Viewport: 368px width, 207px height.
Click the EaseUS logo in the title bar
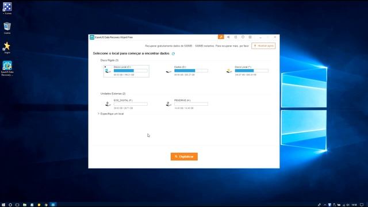pyautogui.click(x=92, y=37)
